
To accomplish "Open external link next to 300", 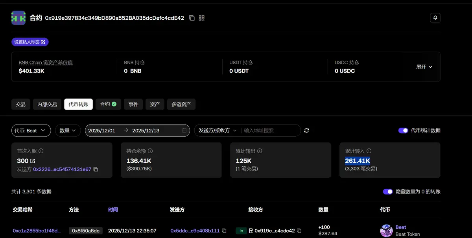I will tap(33, 161).
